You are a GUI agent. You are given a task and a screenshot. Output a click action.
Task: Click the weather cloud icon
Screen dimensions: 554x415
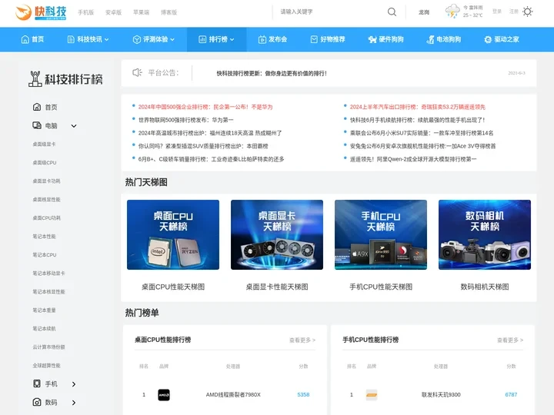(x=452, y=11)
